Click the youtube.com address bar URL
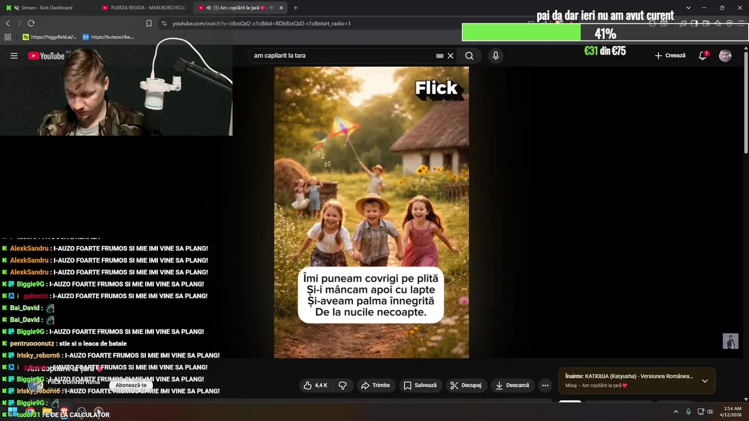 (261, 23)
